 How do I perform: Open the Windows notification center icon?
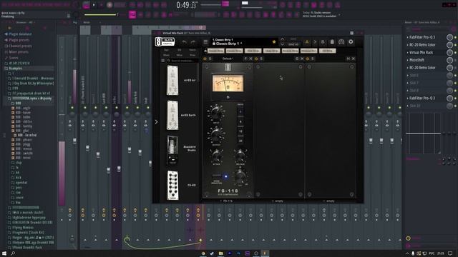click(450, 253)
